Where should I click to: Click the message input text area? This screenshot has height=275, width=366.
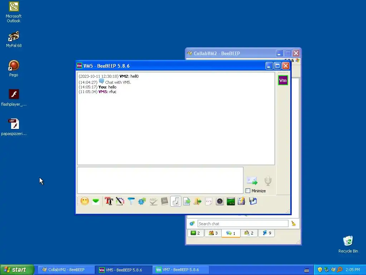160,180
